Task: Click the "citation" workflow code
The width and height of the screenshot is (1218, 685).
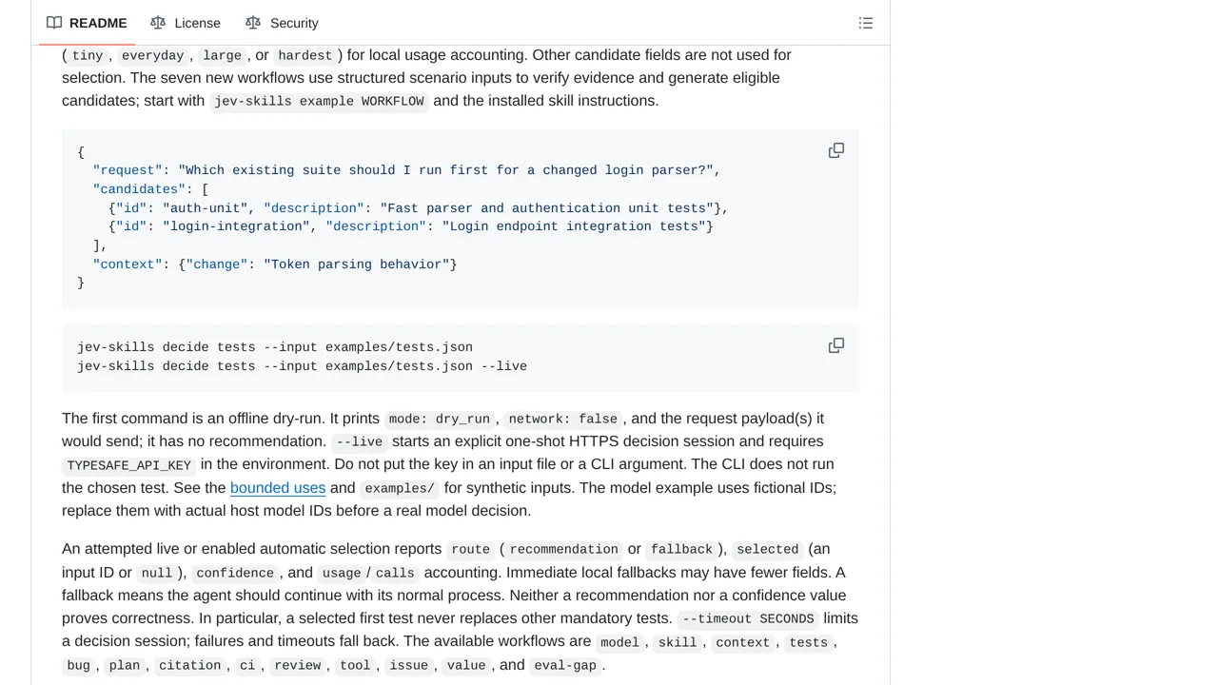Action: click(190, 666)
